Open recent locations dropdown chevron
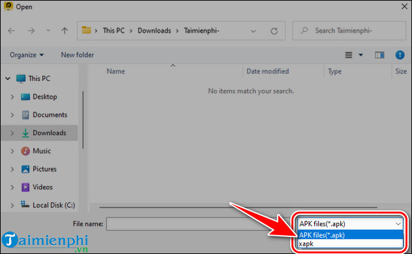Screen dimensions: 412x254 coord(48,31)
